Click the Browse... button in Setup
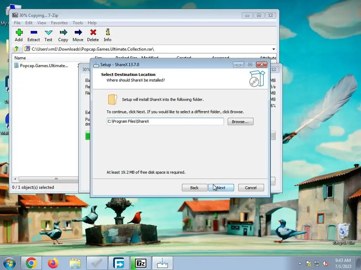The width and height of the screenshot is (361, 270). coord(240,121)
